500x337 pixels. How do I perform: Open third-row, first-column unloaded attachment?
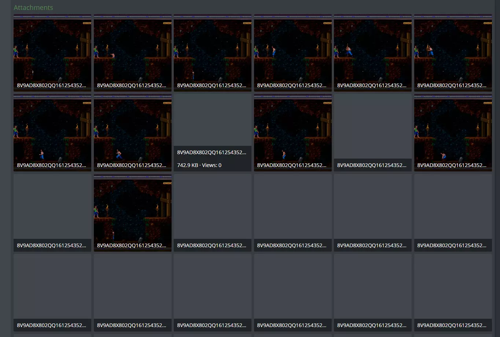[52, 213]
